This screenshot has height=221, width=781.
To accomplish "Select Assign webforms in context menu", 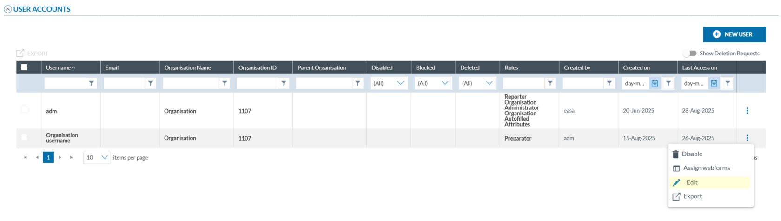I will pos(706,168).
